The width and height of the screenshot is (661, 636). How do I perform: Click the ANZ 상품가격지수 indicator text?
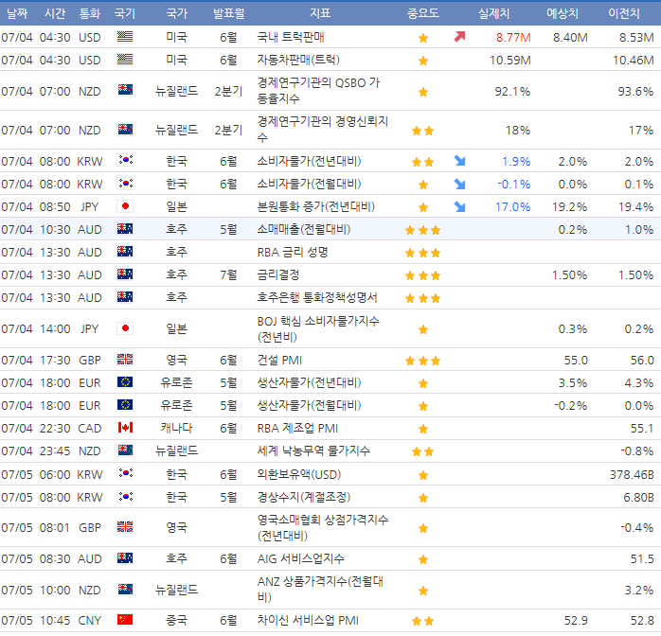[x=320, y=589]
